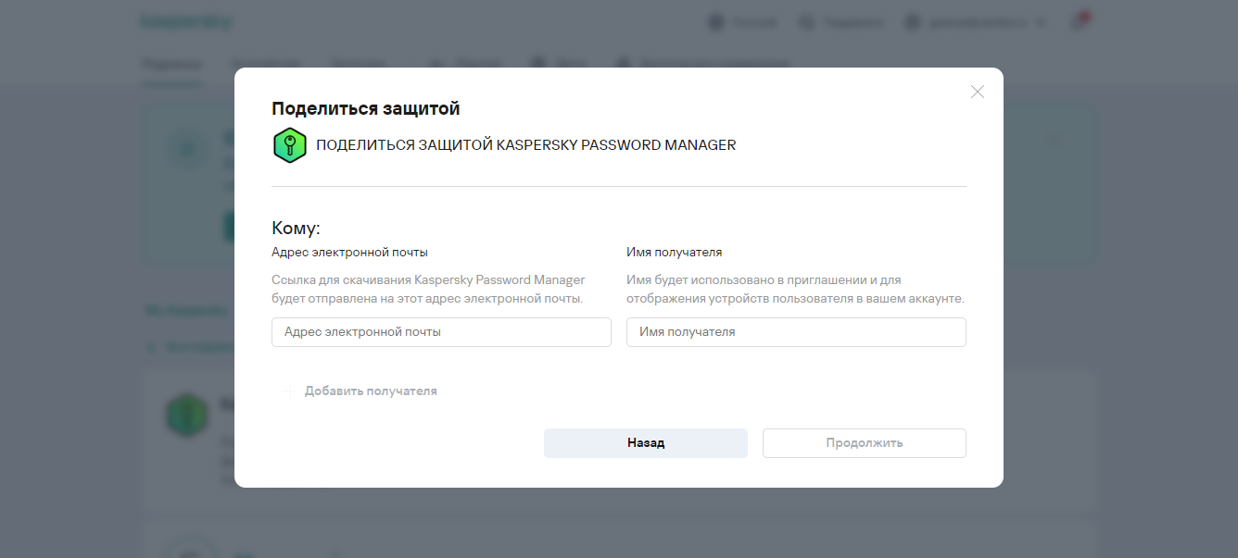The width and height of the screenshot is (1238, 558).
Task: Focus the email address input field
Action: click(441, 332)
